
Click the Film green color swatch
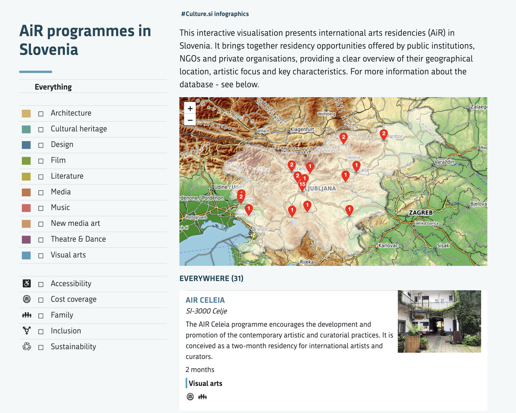point(26,161)
